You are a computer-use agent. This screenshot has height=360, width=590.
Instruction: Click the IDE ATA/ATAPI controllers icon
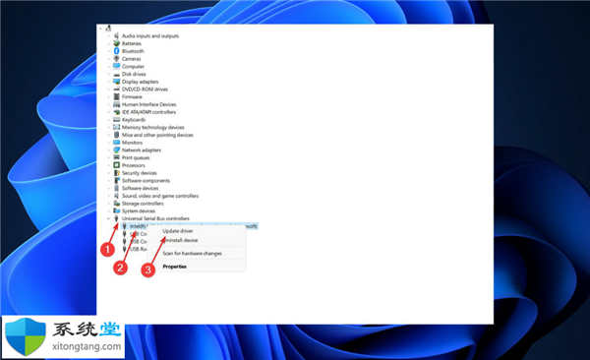pos(117,112)
